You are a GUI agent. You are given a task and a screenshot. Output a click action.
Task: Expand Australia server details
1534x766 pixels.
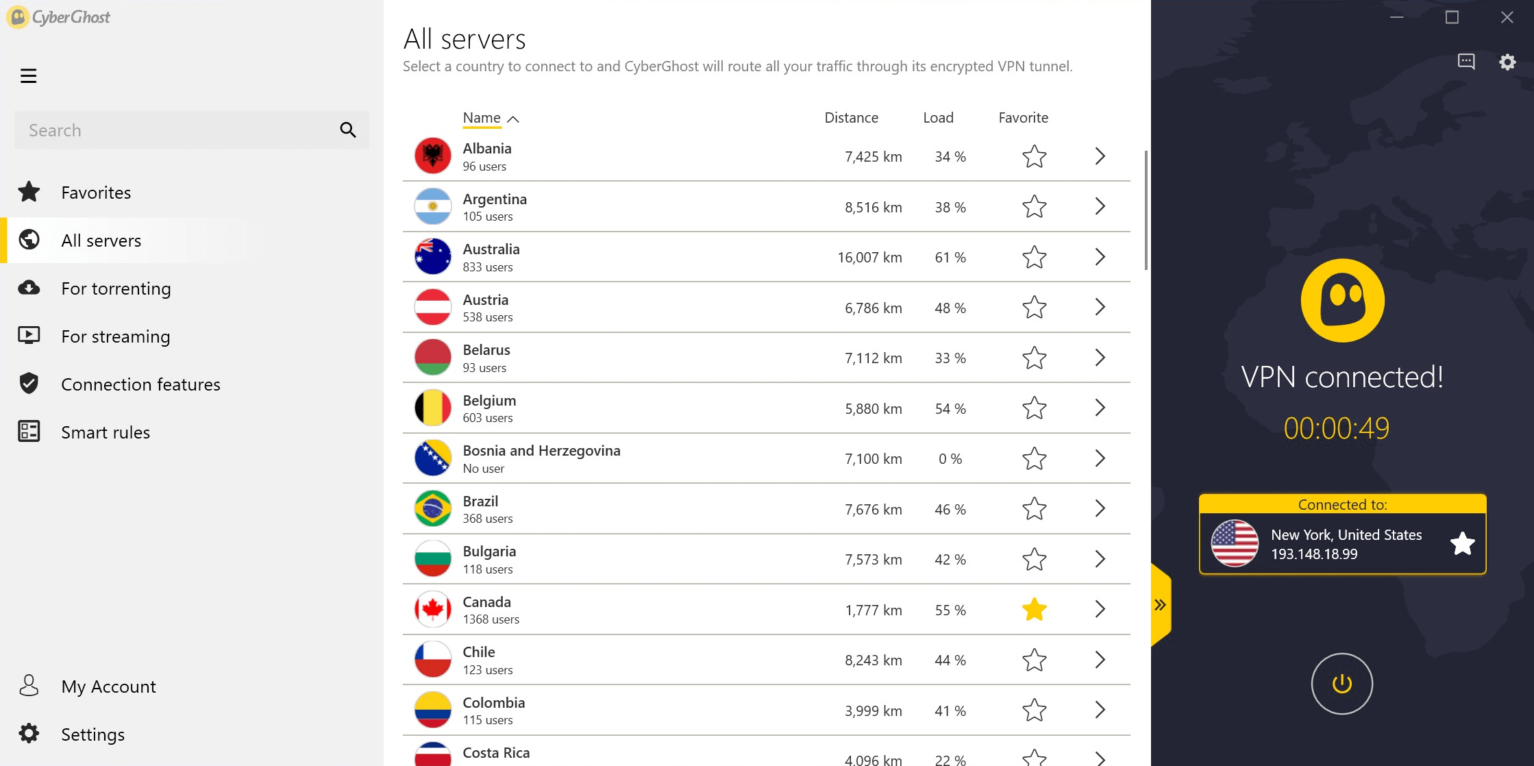tap(1100, 258)
